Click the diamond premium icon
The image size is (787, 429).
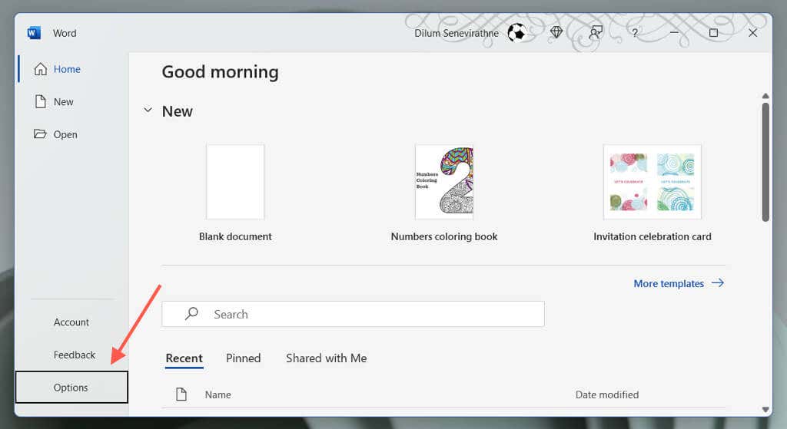click(x=556, y=33)
